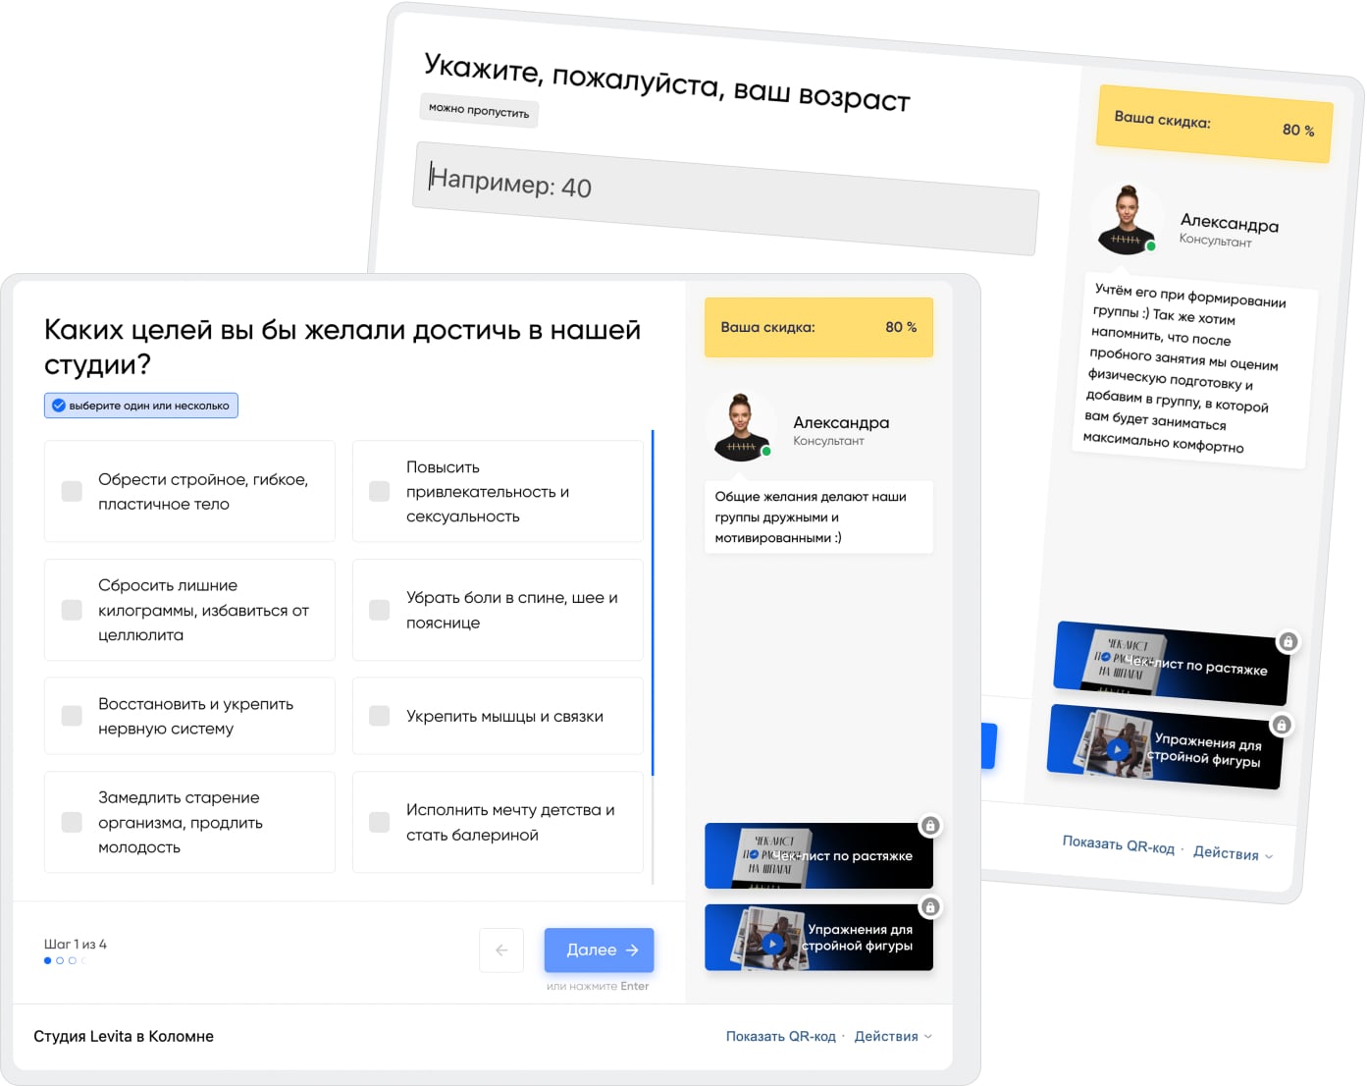Select 'Замедлить старение организма' checkbox
The height and width of the screenshot is (1086, 1367).
point(72,822)
